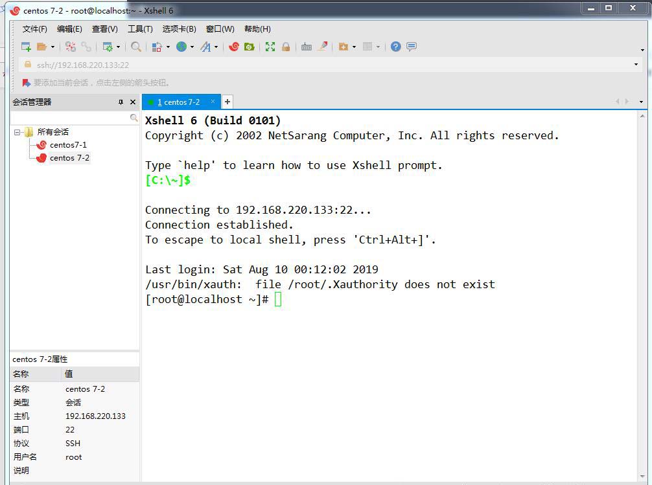Toggle full screen arrows icon
Screen dimensions: 652x485
[x=270, y=47]
